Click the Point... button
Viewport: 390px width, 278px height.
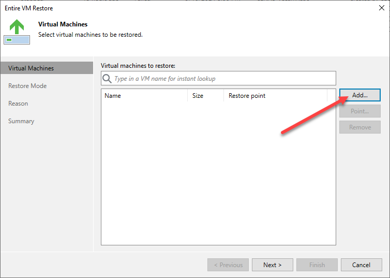coord(359,111)
